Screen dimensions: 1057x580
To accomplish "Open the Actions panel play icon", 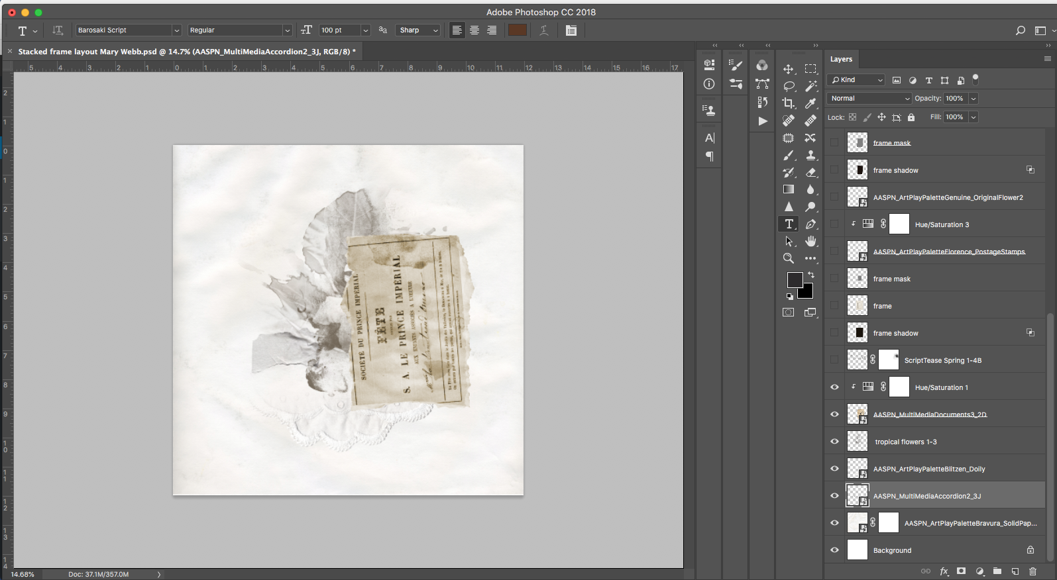I will click(x=763, y=121).
